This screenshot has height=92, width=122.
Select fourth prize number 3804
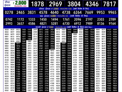(x=74, y=4)
